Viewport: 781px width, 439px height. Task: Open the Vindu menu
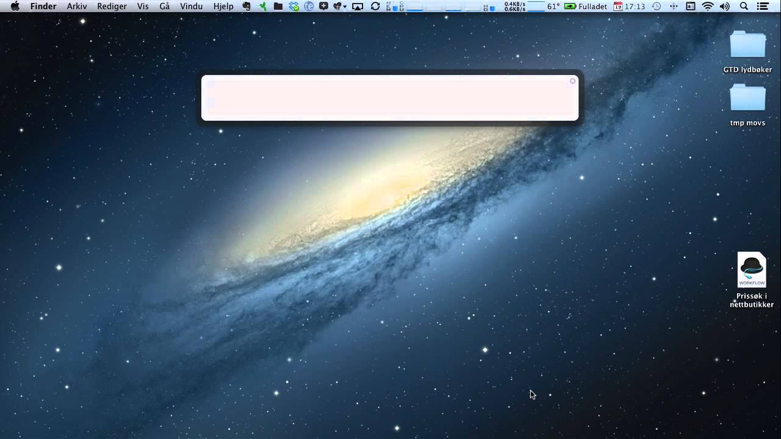192,6
